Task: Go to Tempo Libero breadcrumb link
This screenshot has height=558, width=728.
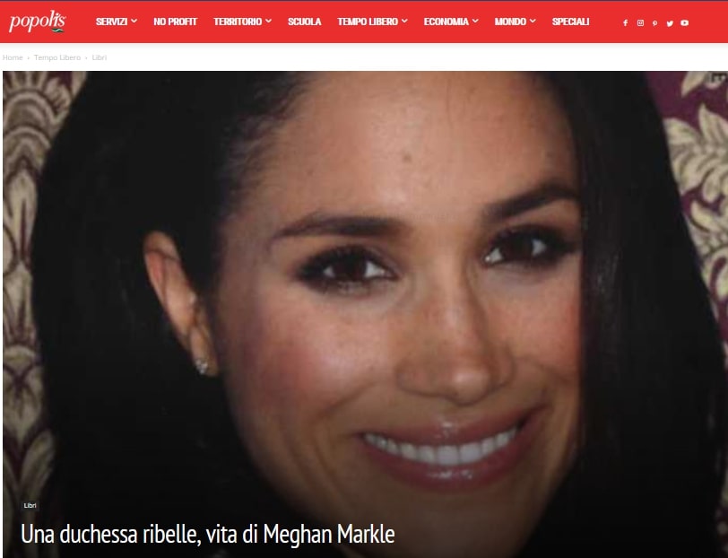Action: (57, 57)
